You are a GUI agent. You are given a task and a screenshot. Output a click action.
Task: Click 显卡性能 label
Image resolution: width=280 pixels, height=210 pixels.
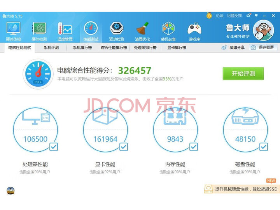point(105,164)
